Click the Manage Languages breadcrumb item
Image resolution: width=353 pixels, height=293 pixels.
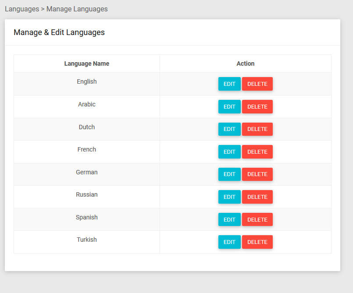pyautogui.click(x=77, y=9)
